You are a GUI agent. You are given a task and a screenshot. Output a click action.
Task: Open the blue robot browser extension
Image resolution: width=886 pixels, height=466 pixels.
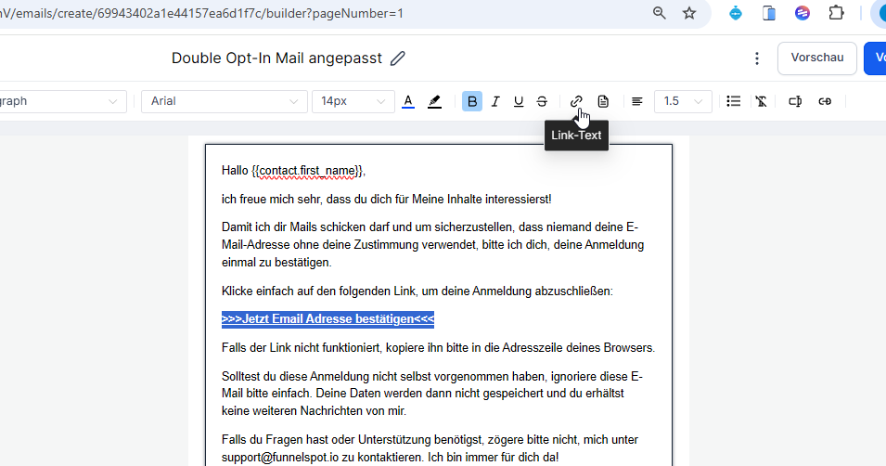tap(735, 13)
